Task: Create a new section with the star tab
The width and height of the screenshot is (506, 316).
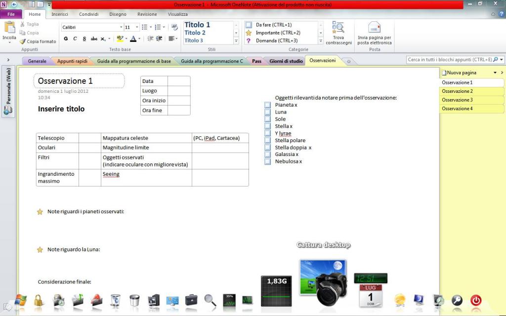Action: coord(348,61)
